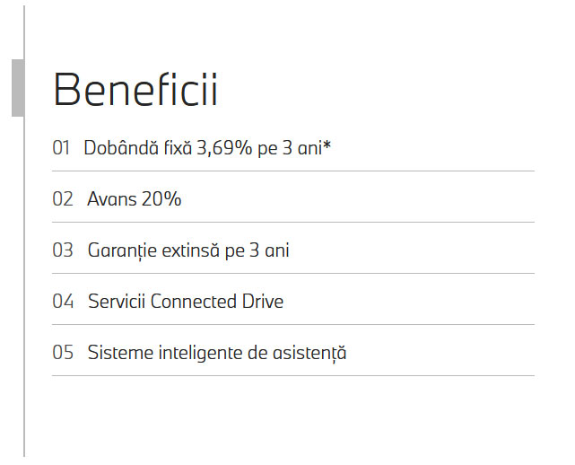Click the divider line below Avans 20%
This screenshot has width=575, height=465.
click(293, 222)
